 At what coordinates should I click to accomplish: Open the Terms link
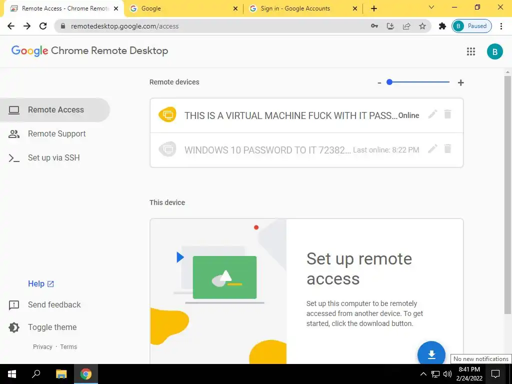coord(68,347)
